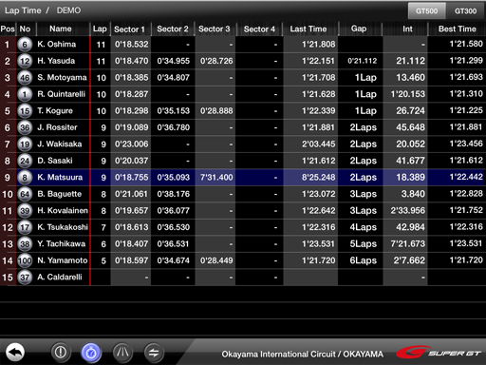
Task: Open the track road view icon
Action: (x=122, y=353)
